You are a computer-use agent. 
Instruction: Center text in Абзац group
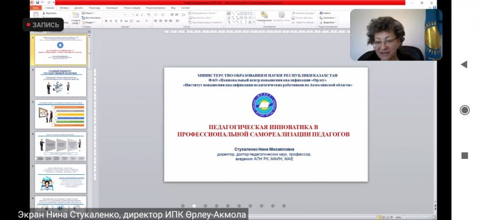(x=161, y=21)
